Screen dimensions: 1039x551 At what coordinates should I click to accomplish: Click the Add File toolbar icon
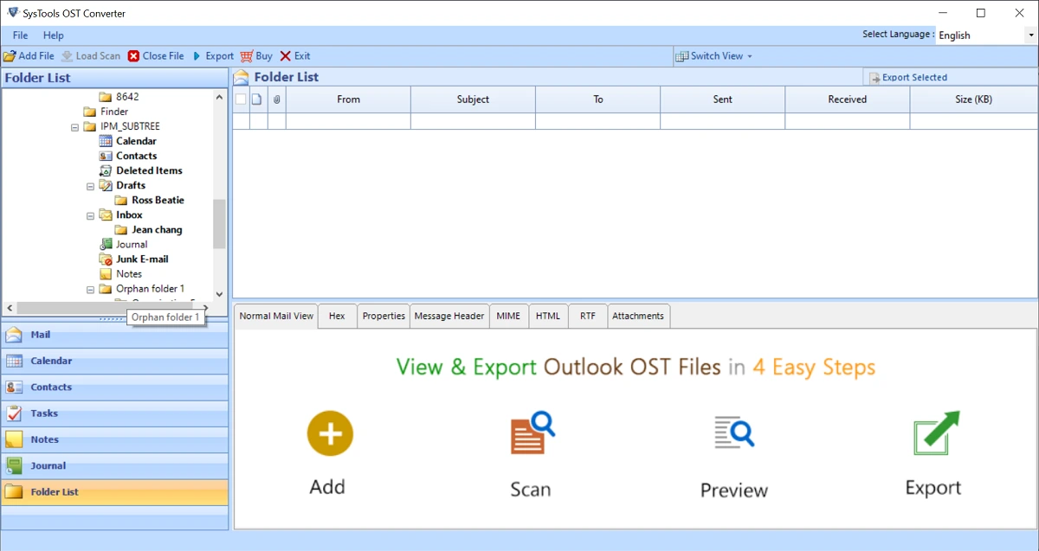10,56
